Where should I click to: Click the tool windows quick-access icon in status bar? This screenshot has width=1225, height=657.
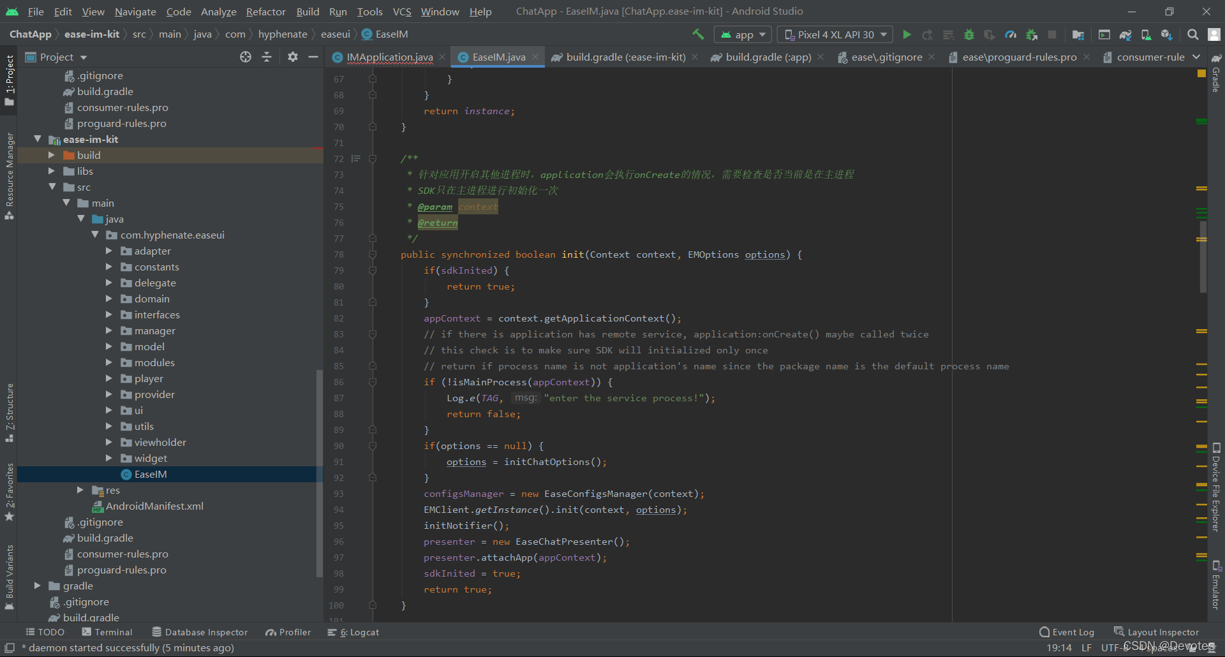[x=10, y=647]
